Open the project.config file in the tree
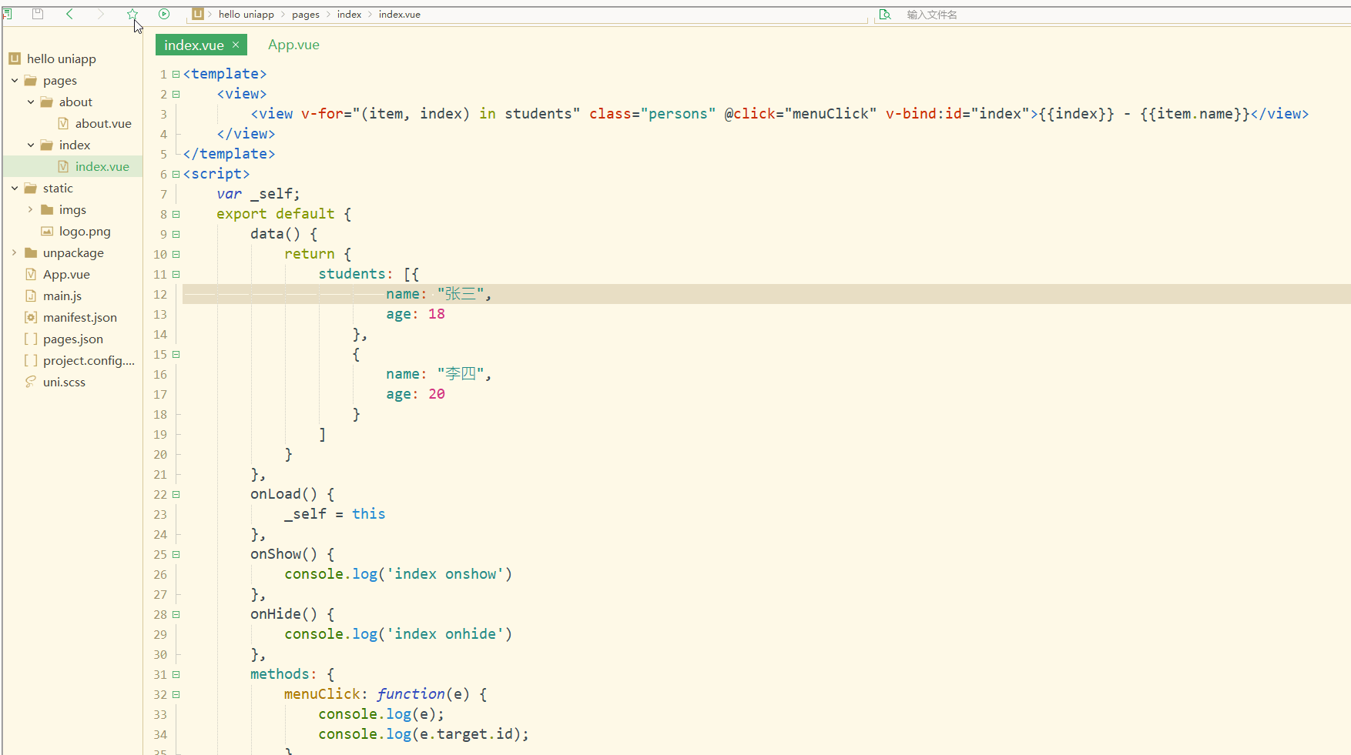 (89, 360)
